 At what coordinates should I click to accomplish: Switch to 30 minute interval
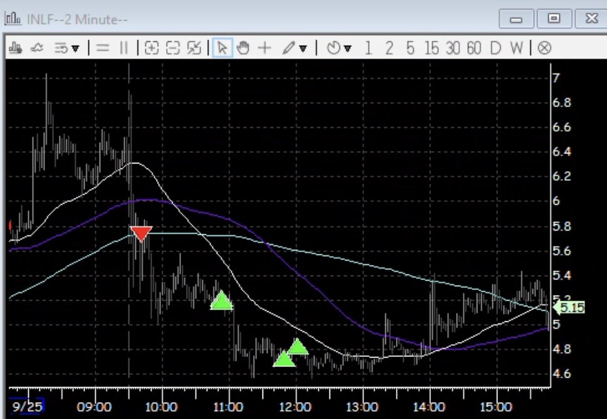coord(453,48)
